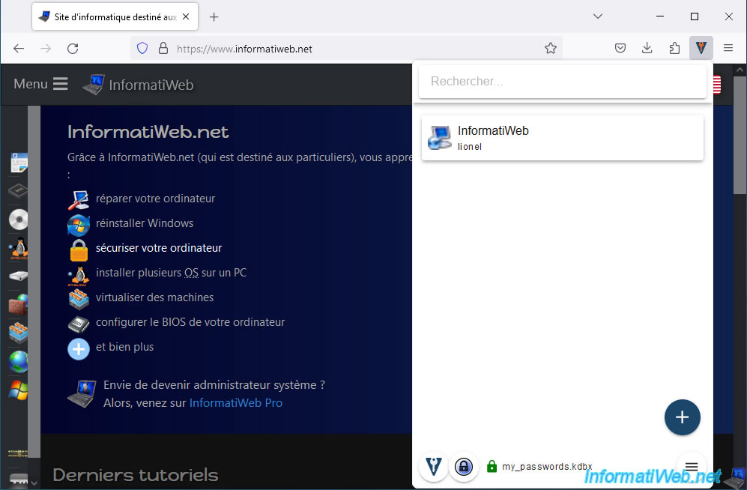Screen dimensions: 747x490
Task: Click the Kee Vault extension icon in toolbar
Action: [x=701, y=48]
